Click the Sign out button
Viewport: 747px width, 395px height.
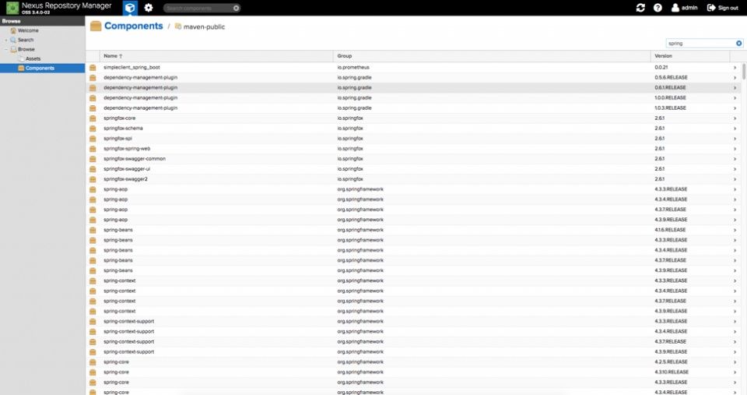coord(722,8)
